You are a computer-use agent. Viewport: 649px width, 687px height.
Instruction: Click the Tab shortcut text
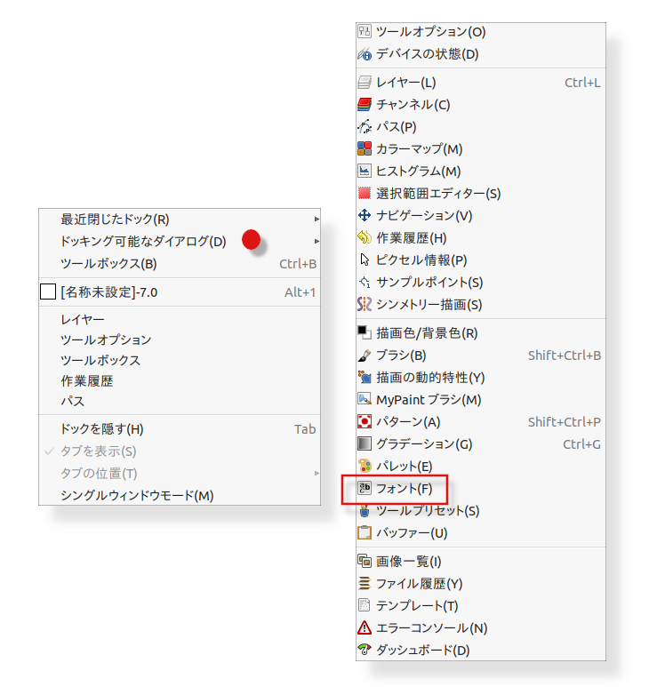pos(305,429)
